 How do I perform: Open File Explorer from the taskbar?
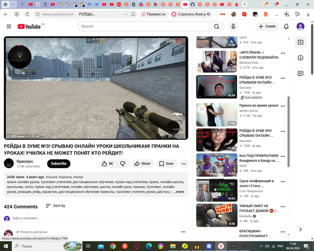(173, 246)
